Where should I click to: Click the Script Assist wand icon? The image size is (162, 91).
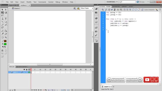157,10
